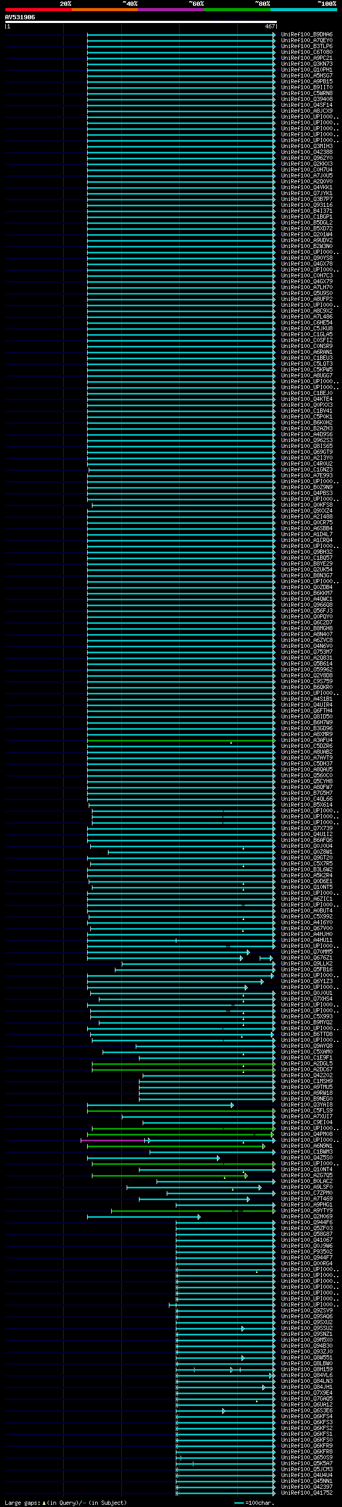Select label UniRef100_A4I6Y0
The height and width of the screenshot is (1507, 342).
coord(306,923)
